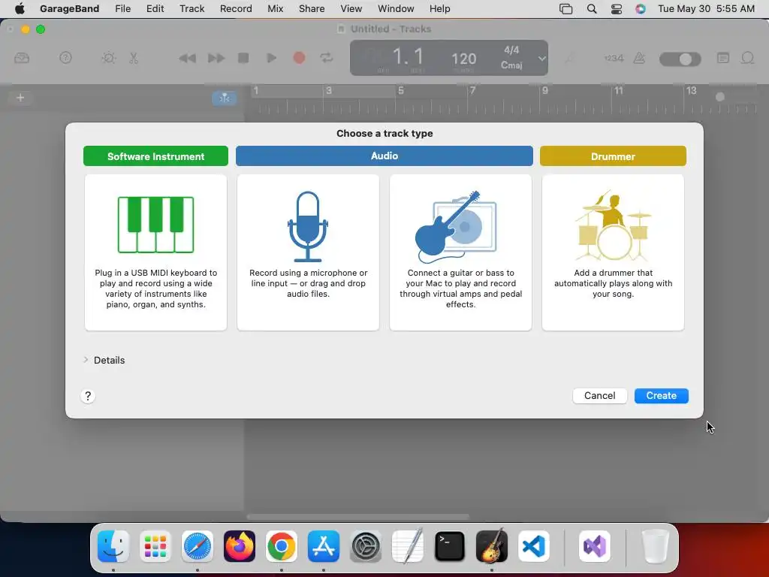The height and width of the screenshot is (577, 769).
Task: Click ruler bar 5 marker
Action: pyautogui.click(x=401, y=90)
